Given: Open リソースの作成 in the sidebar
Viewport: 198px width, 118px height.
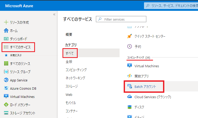Looking at the screenshot, I should coord(20,22).
